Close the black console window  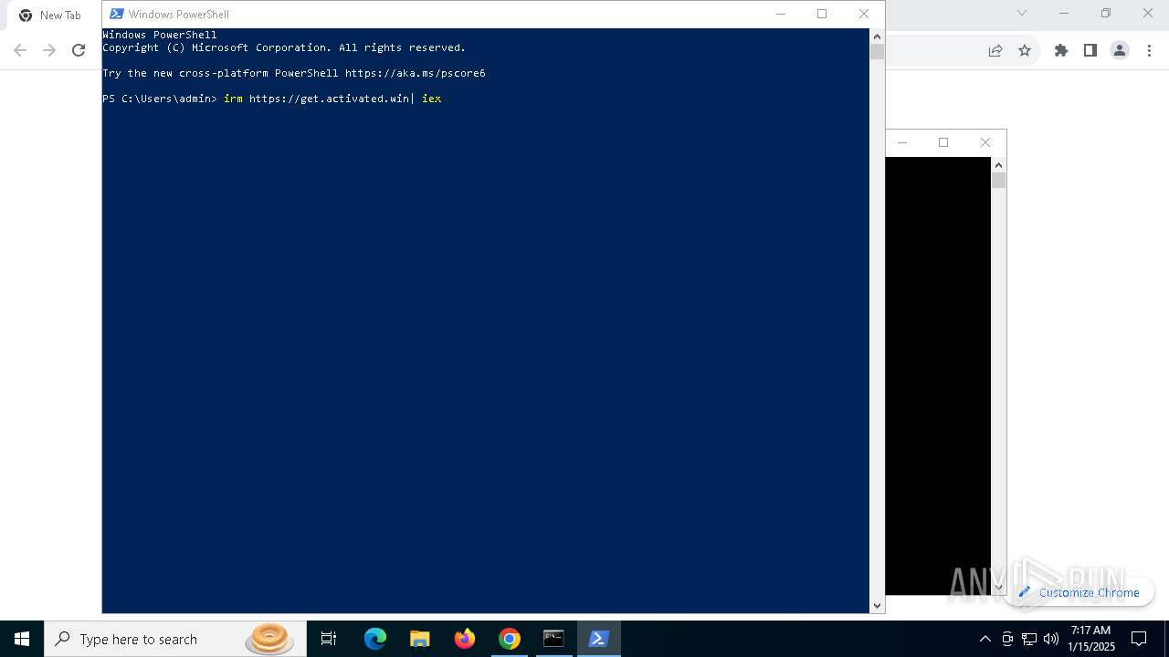click(985, 142)
